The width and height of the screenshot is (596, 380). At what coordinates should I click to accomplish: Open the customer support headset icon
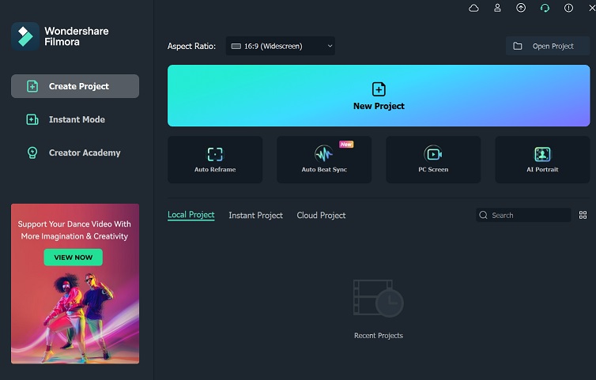545,8
